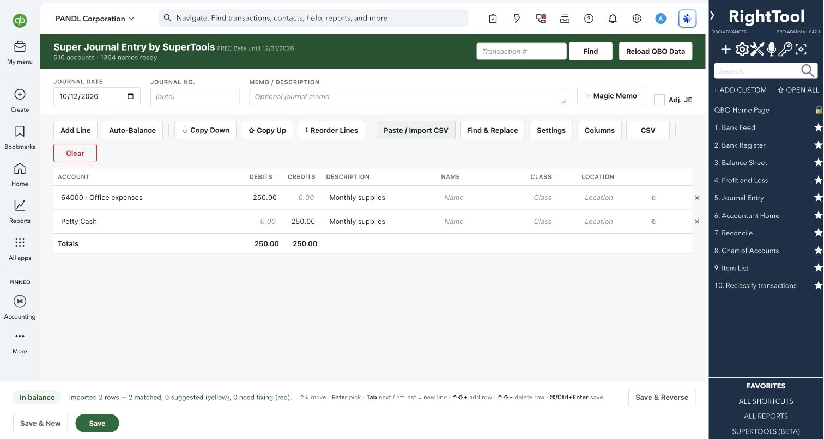Click the RightTool microphone icon
Viewport: 824px width, 439px height.
pos(771,50)
